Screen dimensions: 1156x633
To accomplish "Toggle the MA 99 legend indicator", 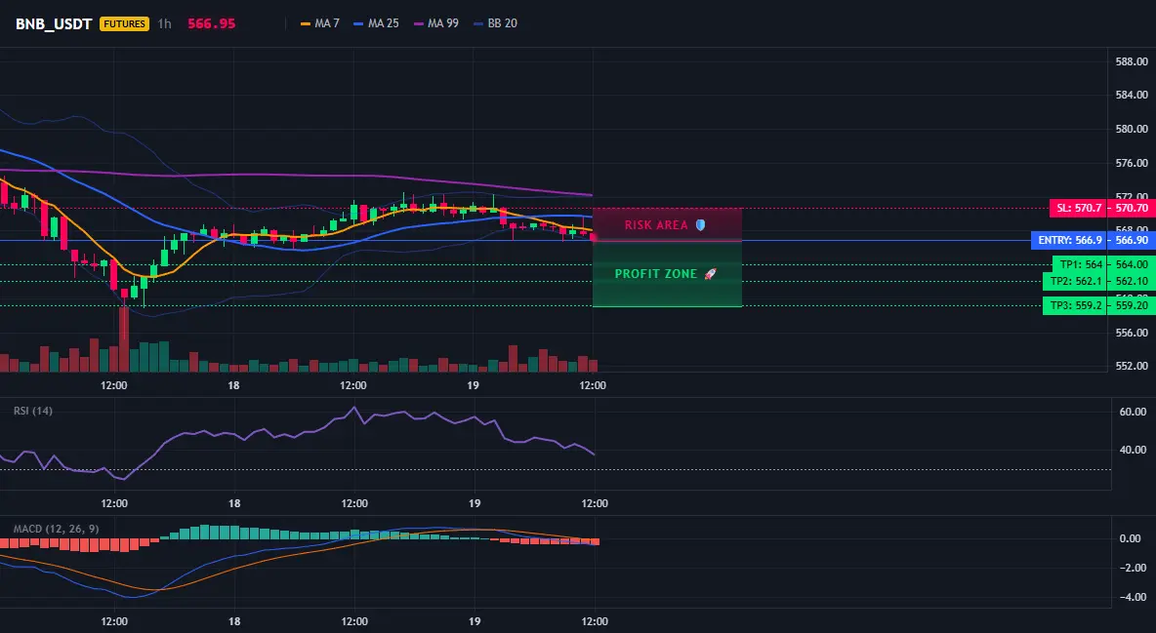I will pyautogui.click(x=436, y=23).
